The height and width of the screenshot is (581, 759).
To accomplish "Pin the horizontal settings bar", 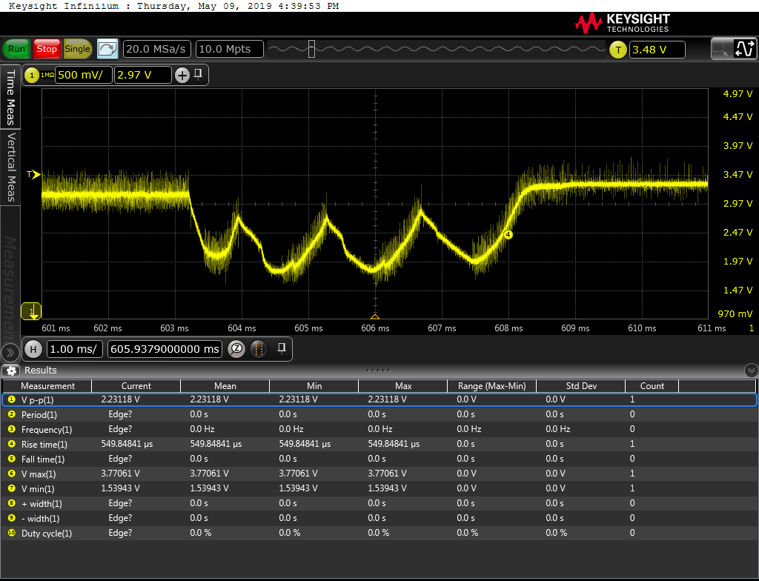I will (282, 348).
